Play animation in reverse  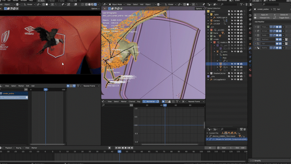pyautogui.click(x=122, y=148)
